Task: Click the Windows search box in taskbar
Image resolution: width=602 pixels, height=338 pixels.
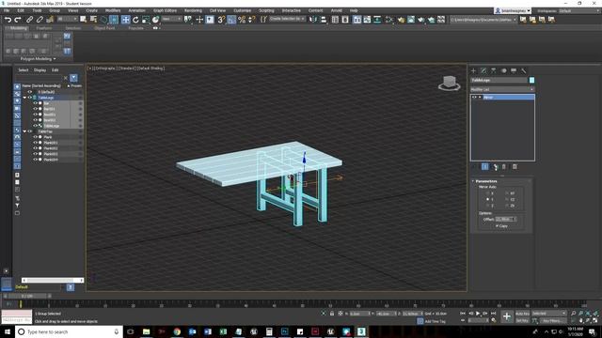Action: tap(69, 331)
